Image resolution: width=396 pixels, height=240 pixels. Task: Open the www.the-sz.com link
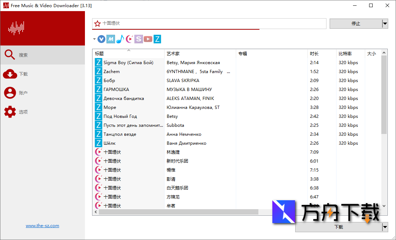(x=42, y=225)
